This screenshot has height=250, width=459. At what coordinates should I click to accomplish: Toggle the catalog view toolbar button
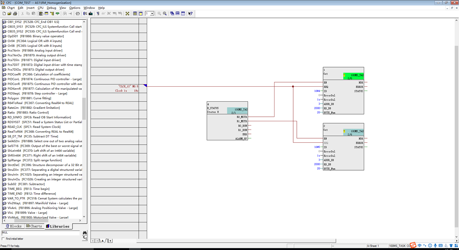(x=41, y=14)
